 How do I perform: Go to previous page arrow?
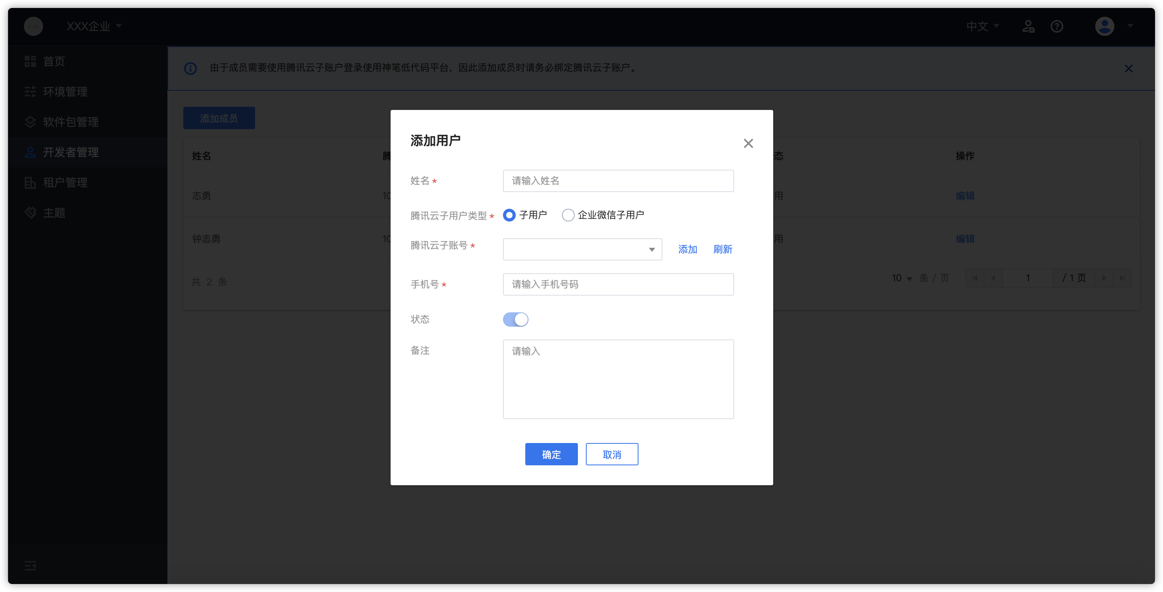pyautogui.click(x=992, y=278)
